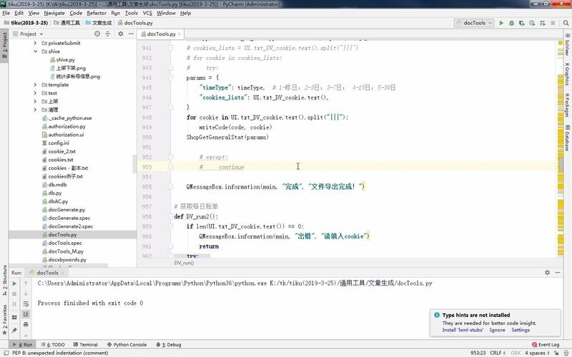Expand the test folder
Screen dimensions: 572x357
coord(35,93)
